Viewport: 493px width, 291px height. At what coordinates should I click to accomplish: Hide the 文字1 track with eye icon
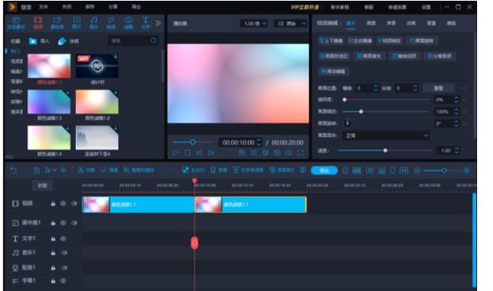click(63, 239)
